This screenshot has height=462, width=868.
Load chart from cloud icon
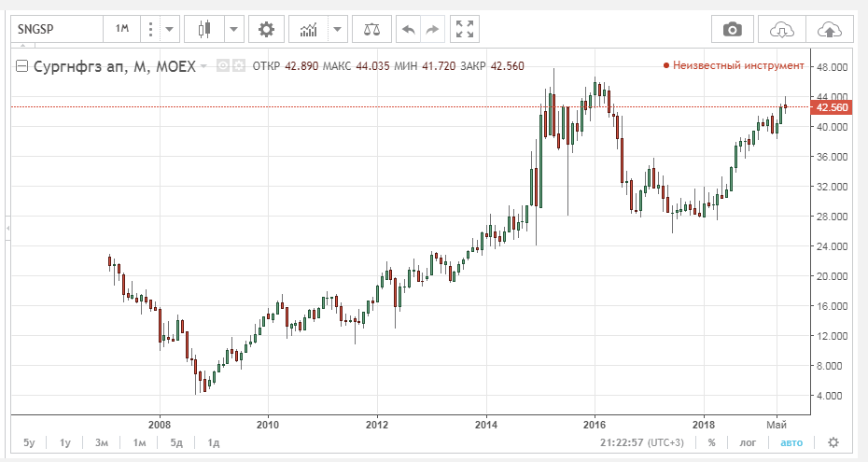pos(781,29)
